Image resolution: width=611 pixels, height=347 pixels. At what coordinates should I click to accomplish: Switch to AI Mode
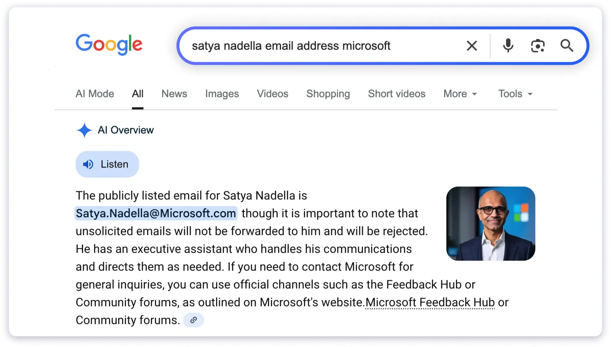coord(95,94)
